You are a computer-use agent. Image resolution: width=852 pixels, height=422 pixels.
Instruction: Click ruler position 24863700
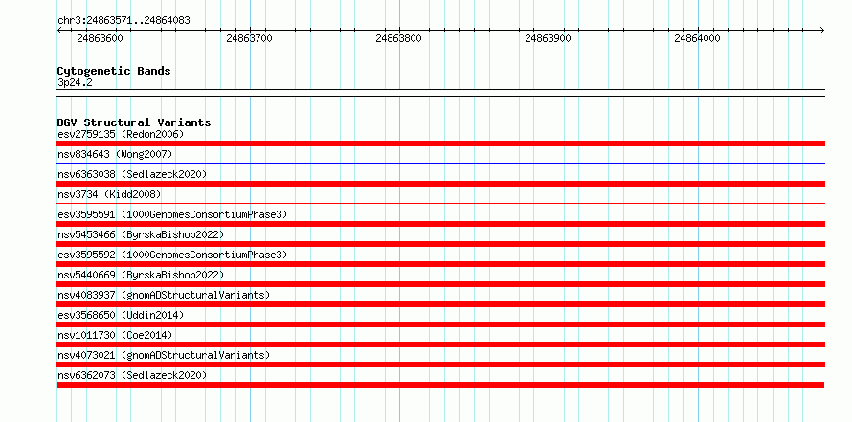coord(250,38)
